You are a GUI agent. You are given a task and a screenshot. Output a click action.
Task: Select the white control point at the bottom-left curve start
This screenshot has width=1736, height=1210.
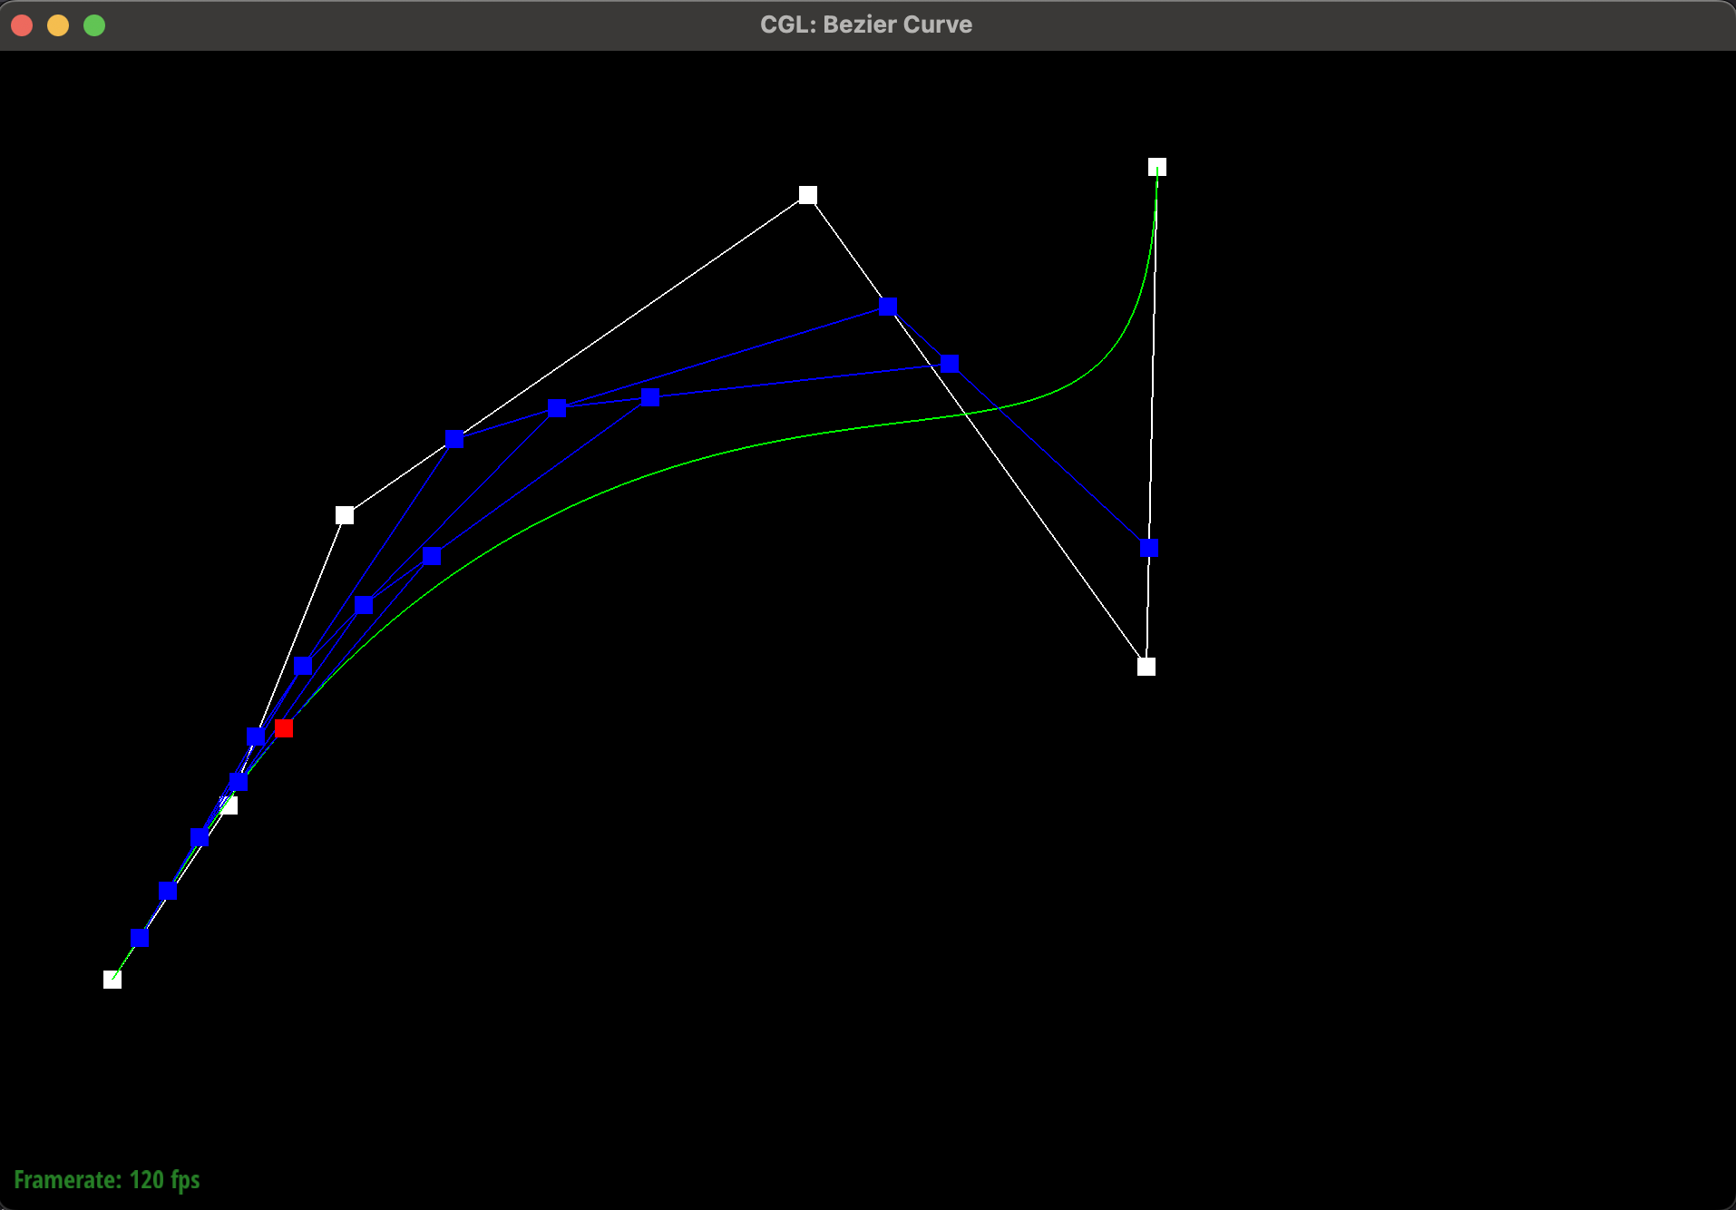coord(112,979)
